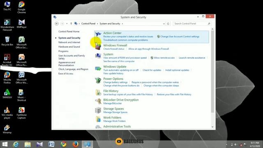Select Ease of Access in sidebar

(x=66, y=74)
